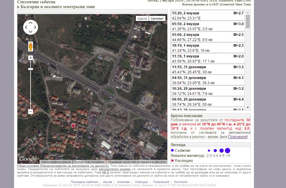Switch map to Сателит view
Screen dimensions: 286x188
click(x=157, y=19)
